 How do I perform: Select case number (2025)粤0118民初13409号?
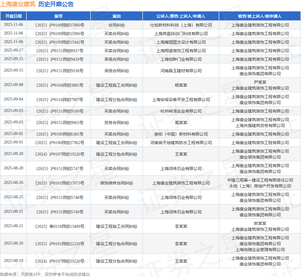click(60, 226)
